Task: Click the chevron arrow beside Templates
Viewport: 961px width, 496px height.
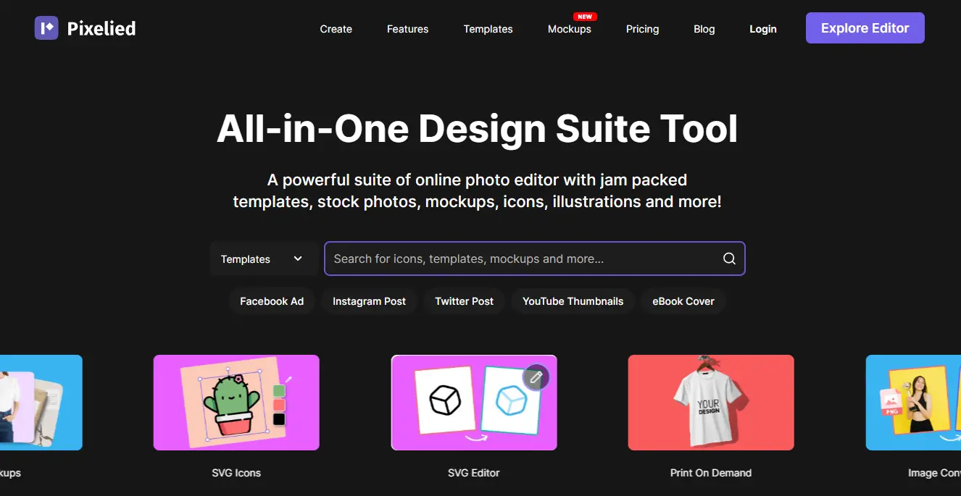Action: 298,258
